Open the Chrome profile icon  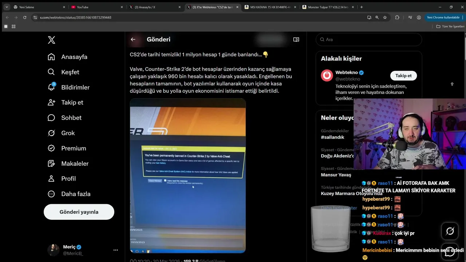point(419,17)
